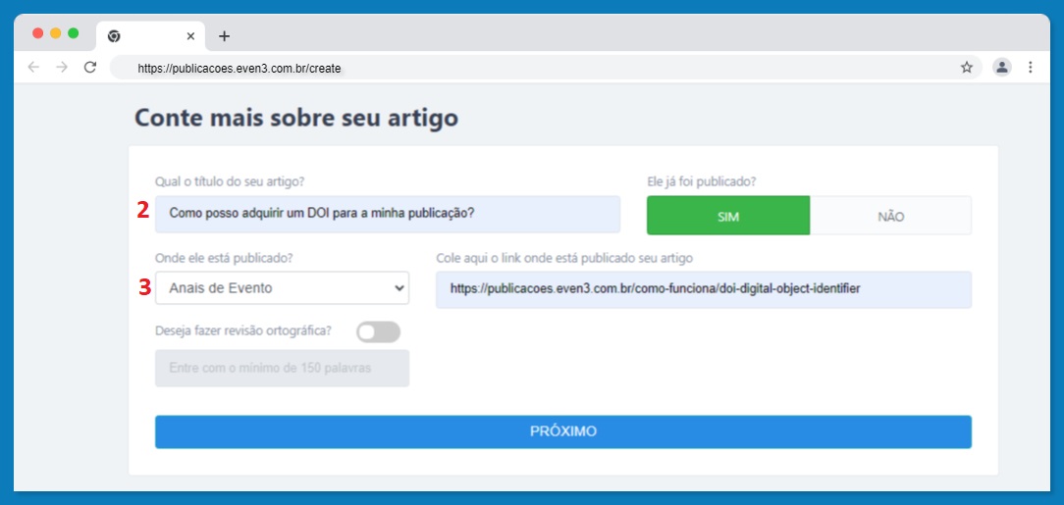The image size is (1064, 505).
Task: Close the current browser tab
Action: pos(190,36)
